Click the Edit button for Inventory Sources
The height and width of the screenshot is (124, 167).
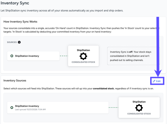coord(157,81)
